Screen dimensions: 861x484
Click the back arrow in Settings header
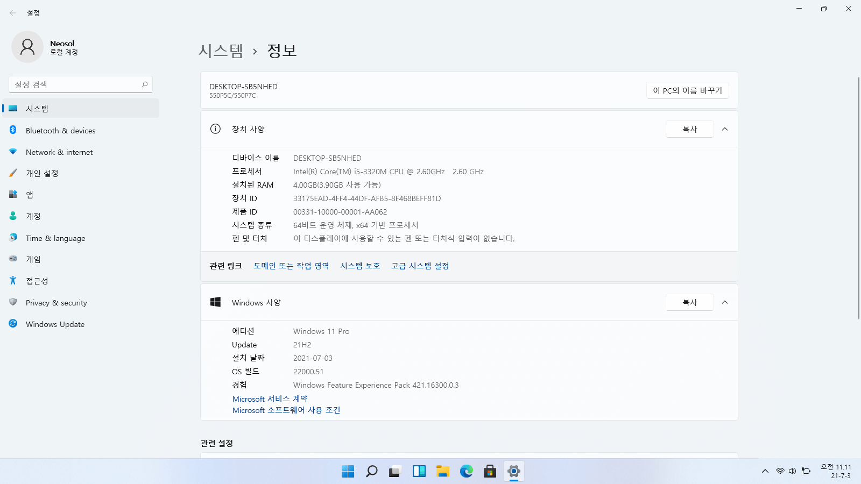tap(13, 13)
